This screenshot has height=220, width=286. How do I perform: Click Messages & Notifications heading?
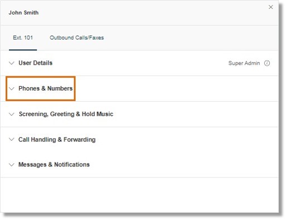(x=54, y=165)
